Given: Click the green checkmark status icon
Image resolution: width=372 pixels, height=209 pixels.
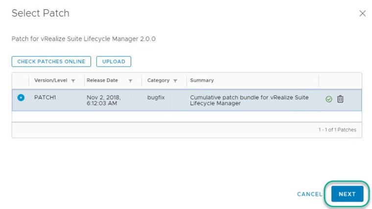Looking at the screenshot, I should click(x=329, y=99).
